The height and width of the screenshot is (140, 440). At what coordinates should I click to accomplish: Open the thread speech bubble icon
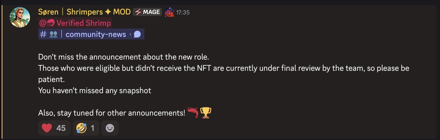[x=137, y=34]
